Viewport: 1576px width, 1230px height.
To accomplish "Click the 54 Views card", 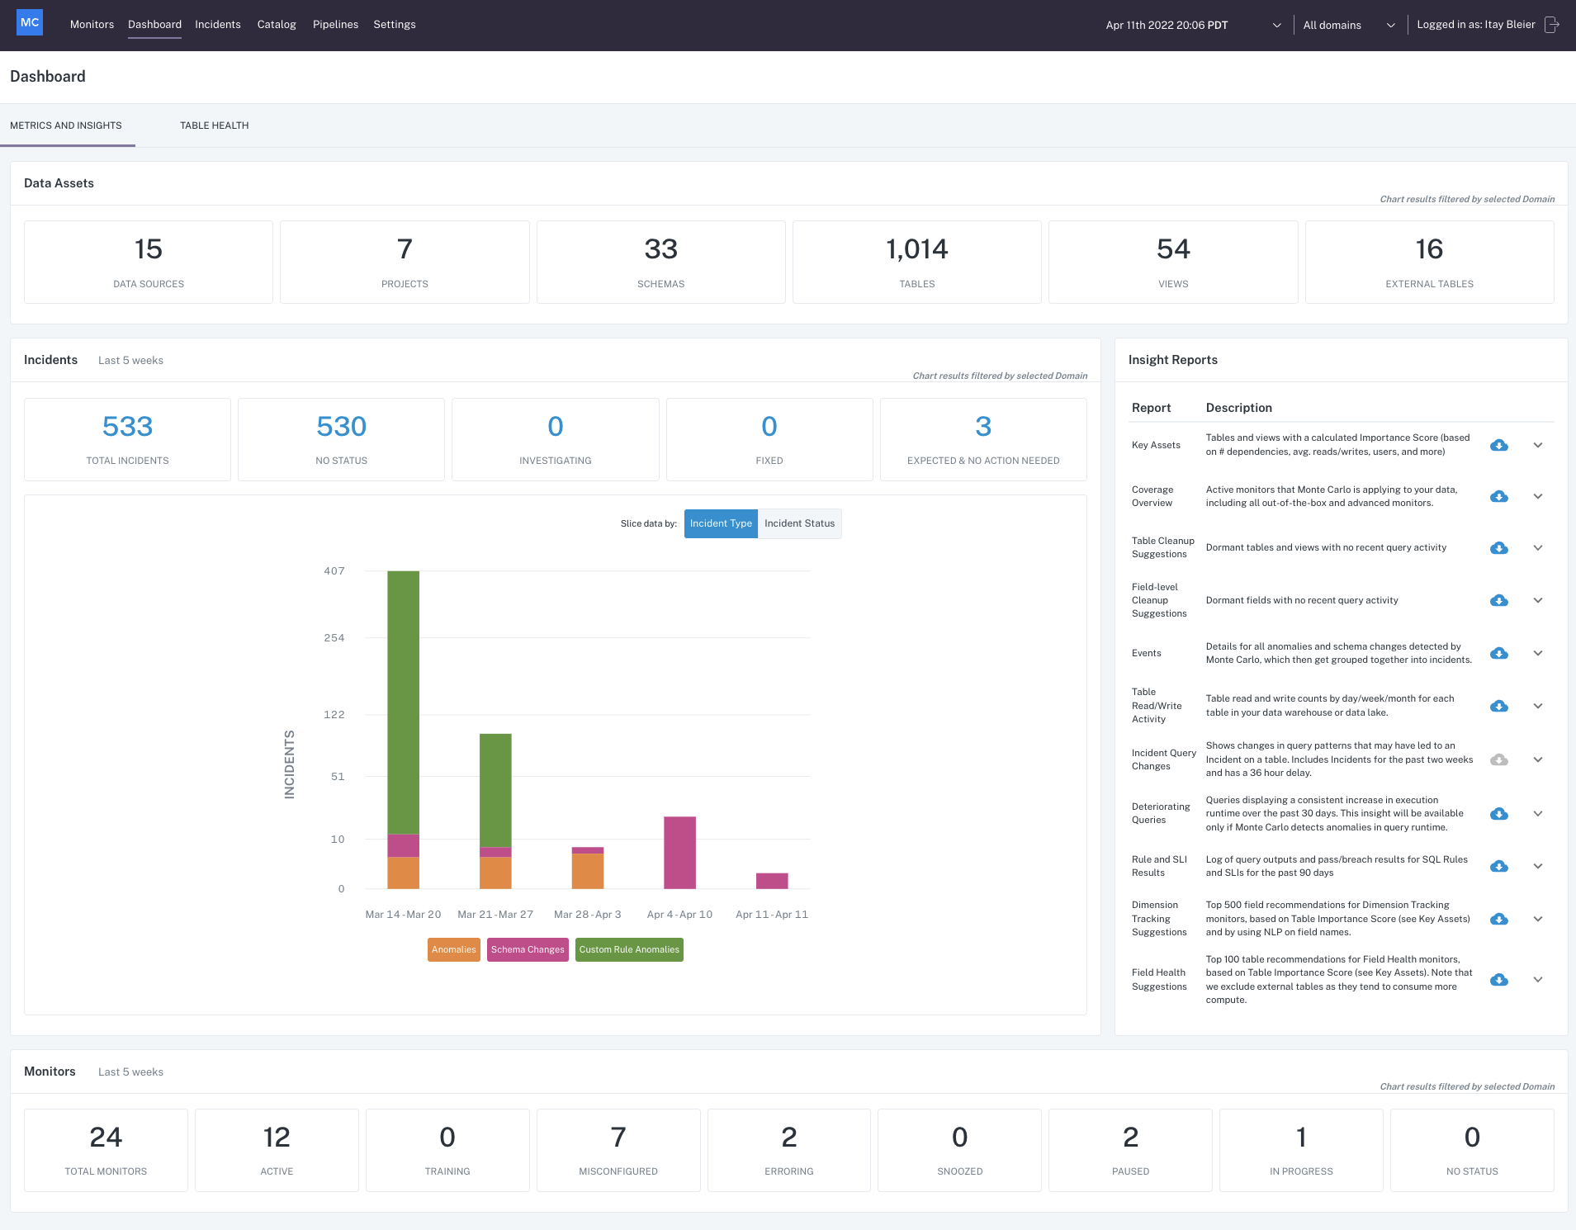I will 1173,262.
